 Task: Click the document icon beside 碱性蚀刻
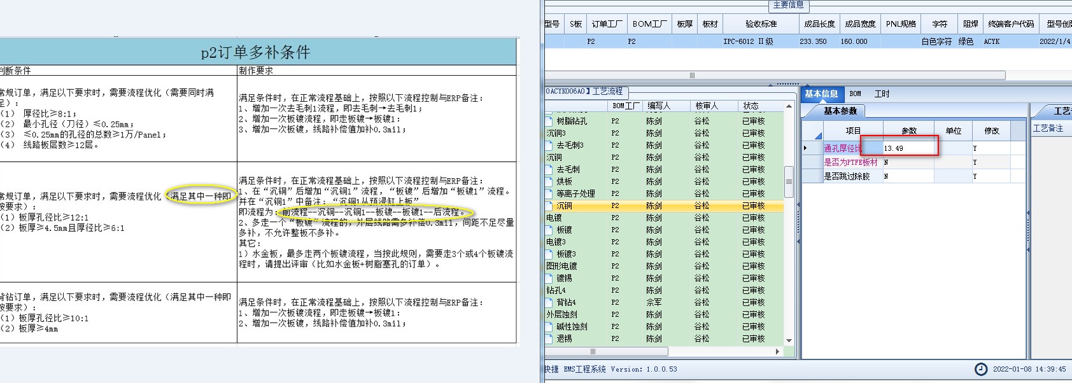[549, 326]
